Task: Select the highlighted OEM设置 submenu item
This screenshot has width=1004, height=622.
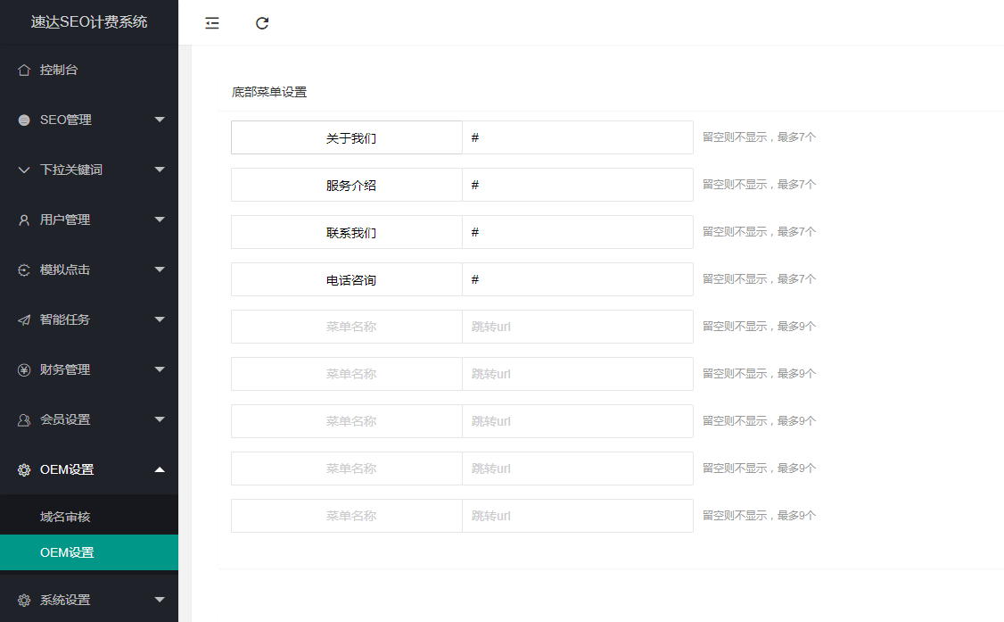Action: pyautogui.click(x=67, y=552)
